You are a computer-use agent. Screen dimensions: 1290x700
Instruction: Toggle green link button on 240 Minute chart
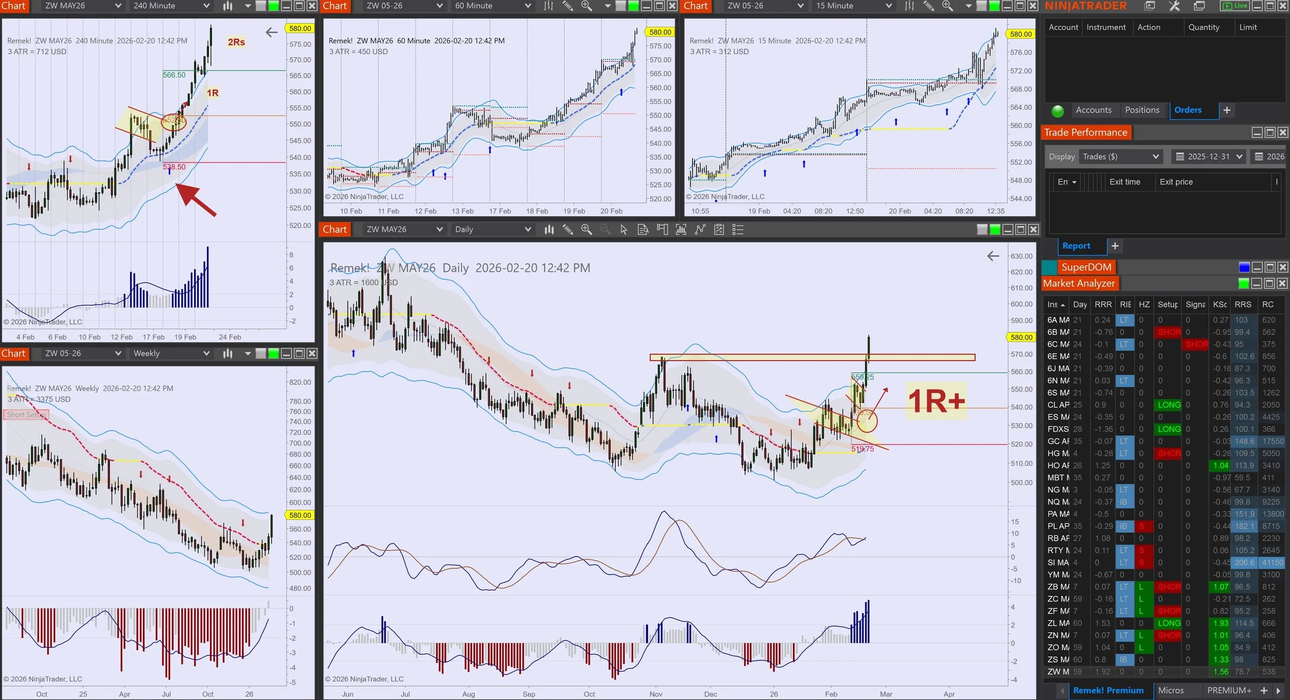click(x=274, y=6)
